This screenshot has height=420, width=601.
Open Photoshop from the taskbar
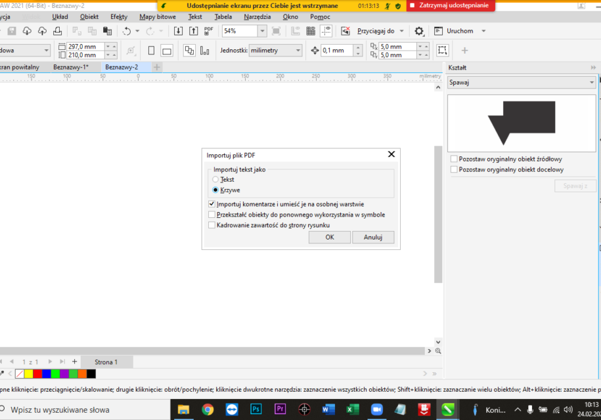[256, 409]
